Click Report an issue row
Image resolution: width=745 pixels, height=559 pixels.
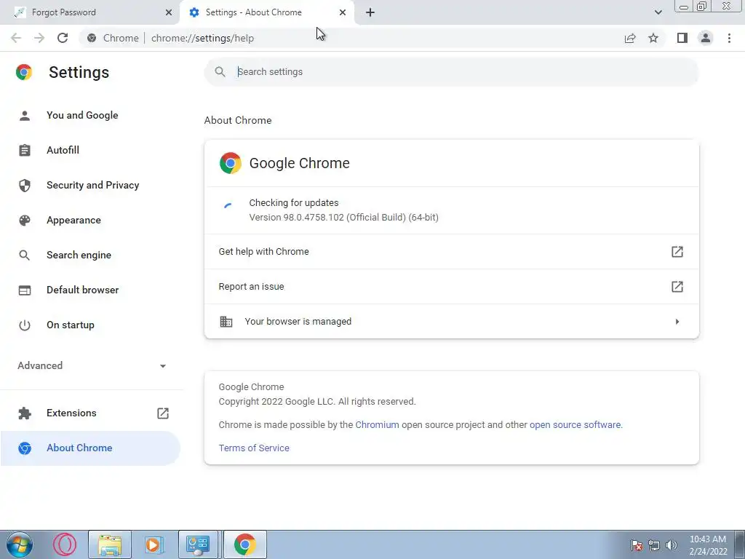click(x=451, y=287)
